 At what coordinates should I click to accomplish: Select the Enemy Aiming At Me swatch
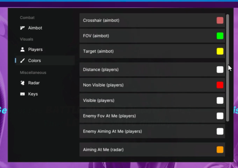(220, 131)
